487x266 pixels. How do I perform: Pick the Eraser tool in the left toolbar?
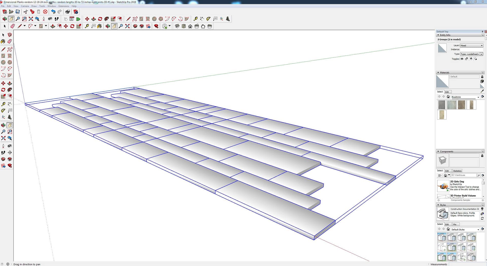point(10,41)
